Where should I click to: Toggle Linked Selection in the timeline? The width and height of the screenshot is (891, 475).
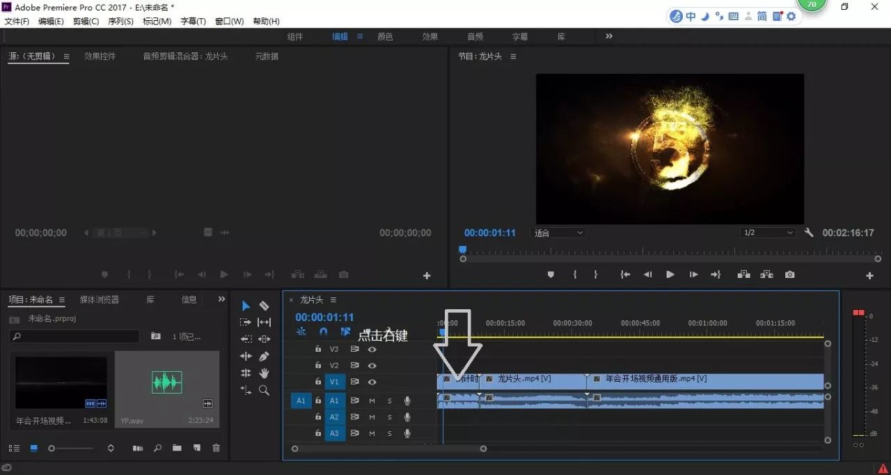click(x=345, y=332)
